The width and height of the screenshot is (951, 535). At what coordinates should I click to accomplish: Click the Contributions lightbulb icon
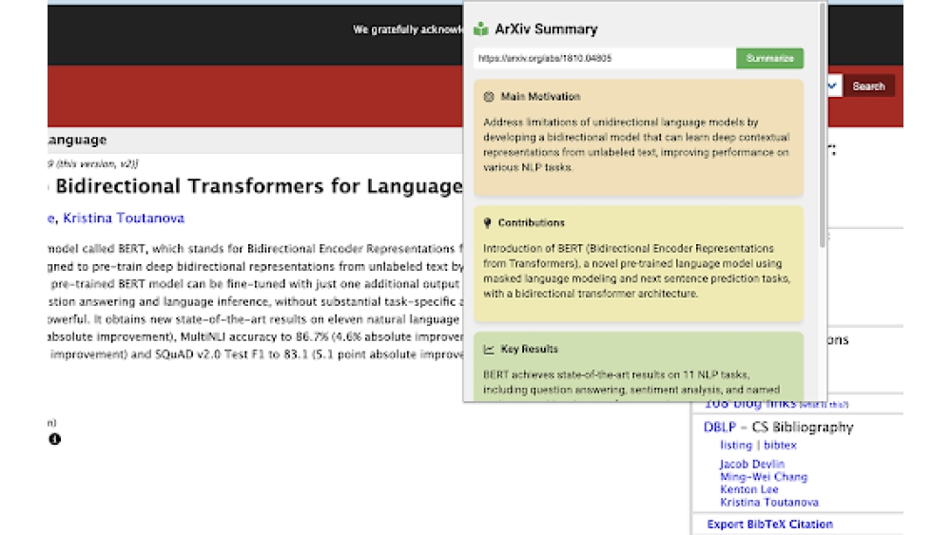coord(487,223)
